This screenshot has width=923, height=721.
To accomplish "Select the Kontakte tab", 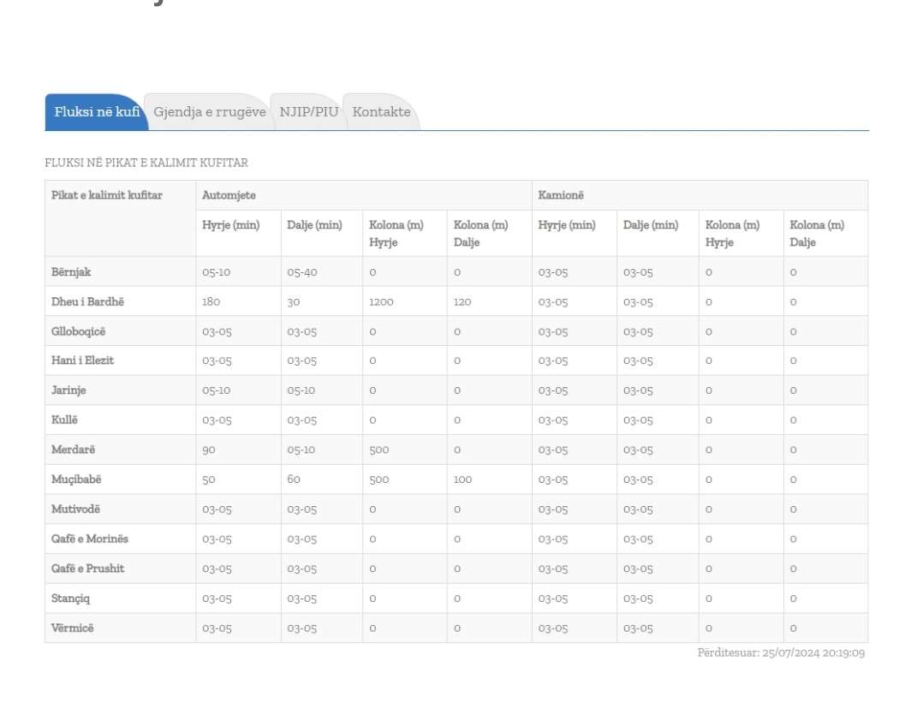I will [382, 112].
